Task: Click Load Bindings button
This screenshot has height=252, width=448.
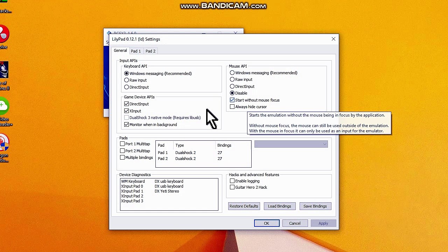Action: click(279, 206)
